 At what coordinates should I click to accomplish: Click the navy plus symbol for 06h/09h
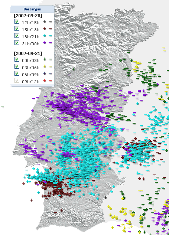pos(44,73)
